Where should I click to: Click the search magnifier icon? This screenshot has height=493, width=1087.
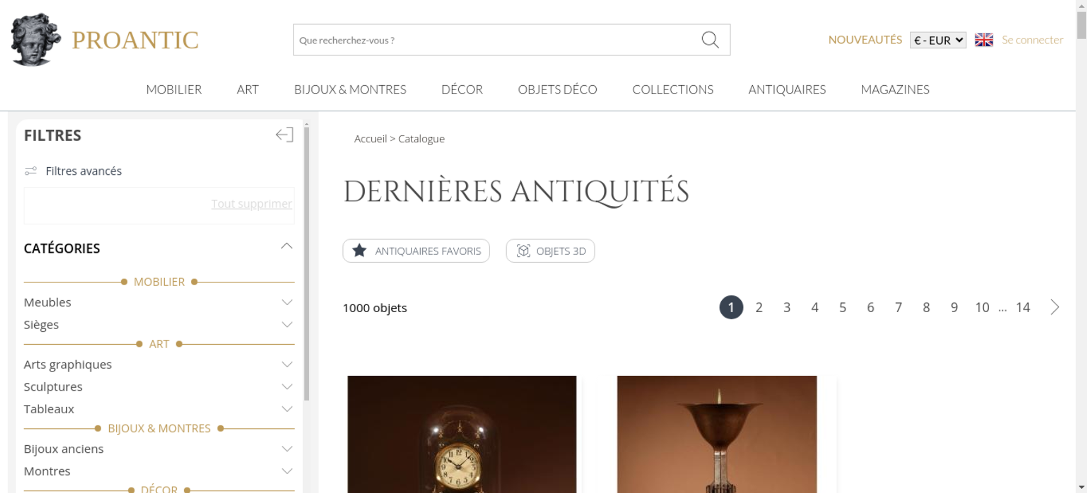[710, 40]
